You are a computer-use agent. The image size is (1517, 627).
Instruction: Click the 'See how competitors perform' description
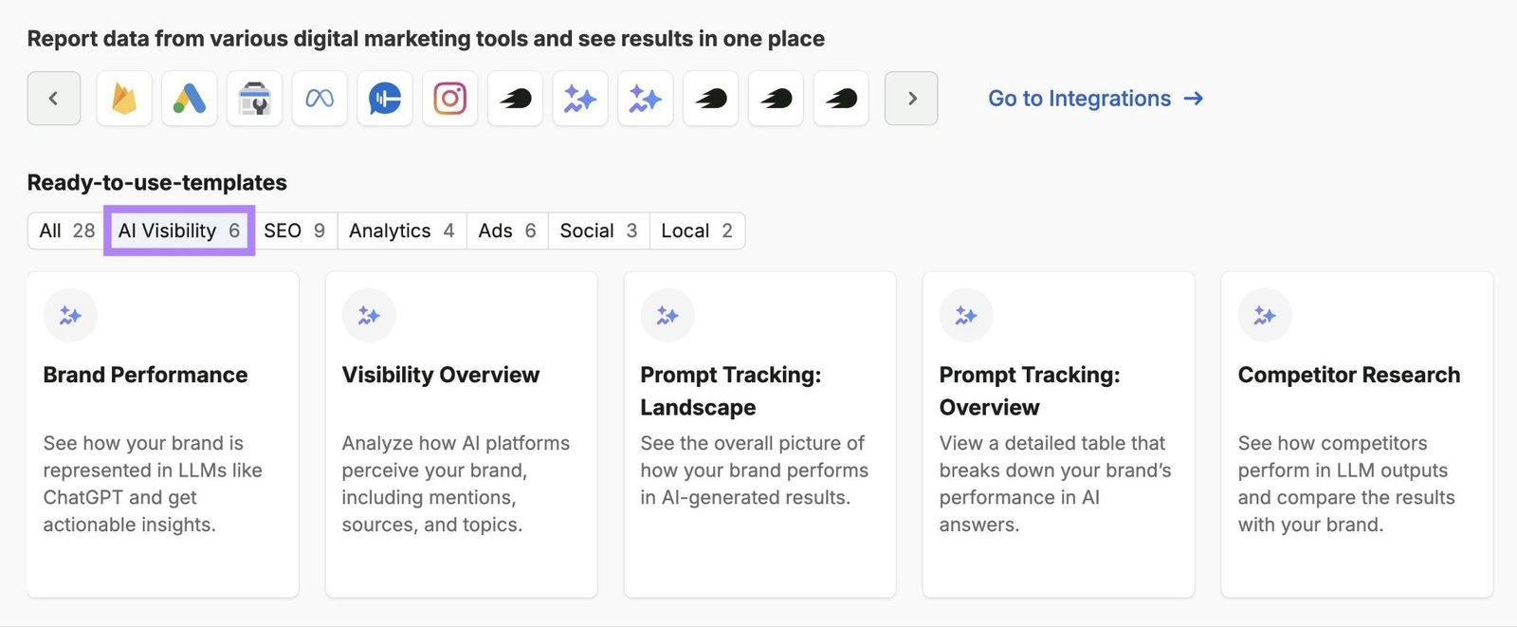[x=1346, y=484]
